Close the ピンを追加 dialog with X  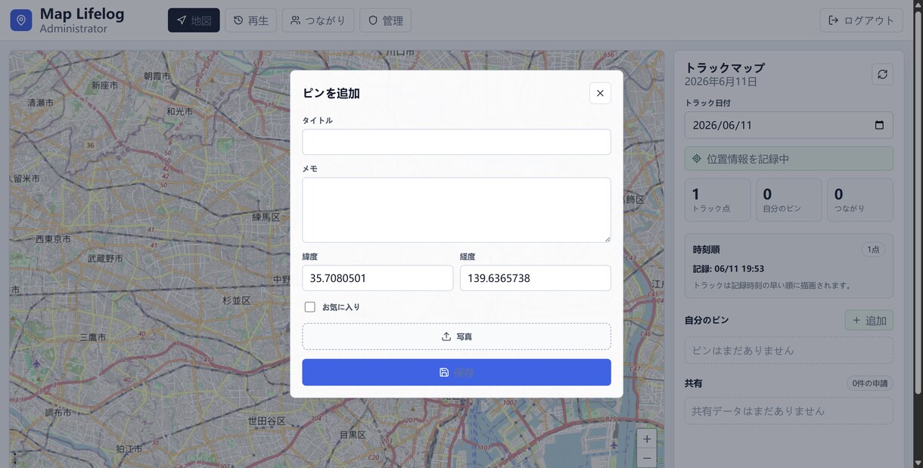[600, 93]
